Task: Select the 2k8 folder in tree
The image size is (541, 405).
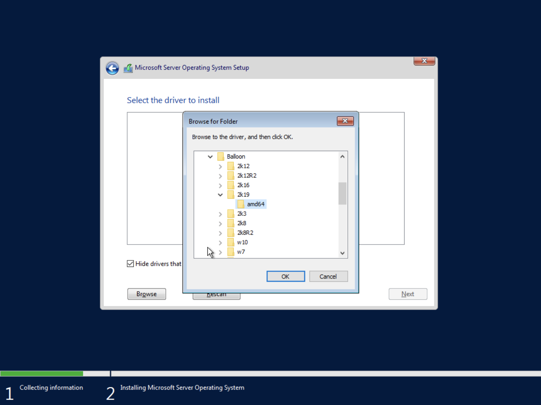Action: (x=241, y=223)
